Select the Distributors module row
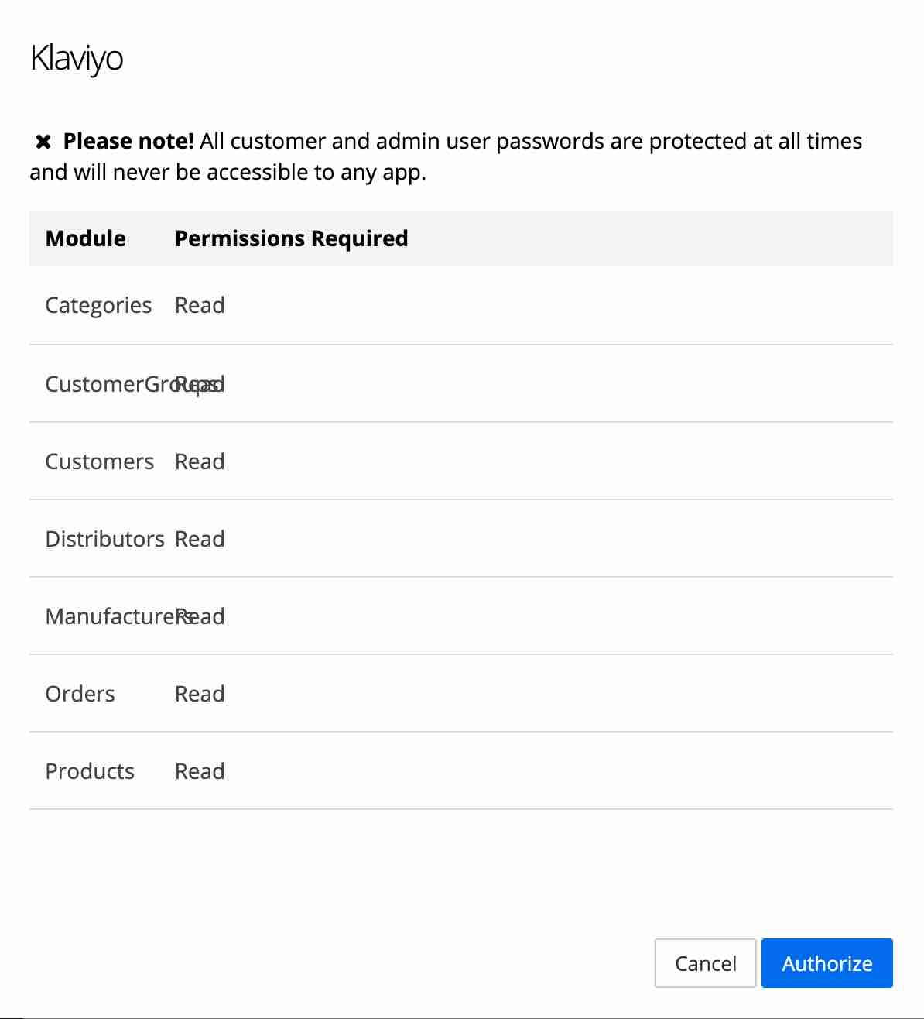The height and width of the screenshot is (1019, 924). [105, 539]
